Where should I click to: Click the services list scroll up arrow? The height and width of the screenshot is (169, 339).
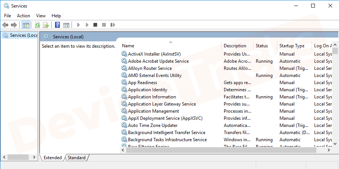coord(335,45)
